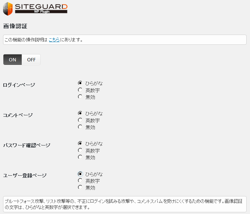Image resolution: width=250 pixels, height=214 pixels.
Task: Select 英数字 for ログインページ
Action: (x=80, y=90)
